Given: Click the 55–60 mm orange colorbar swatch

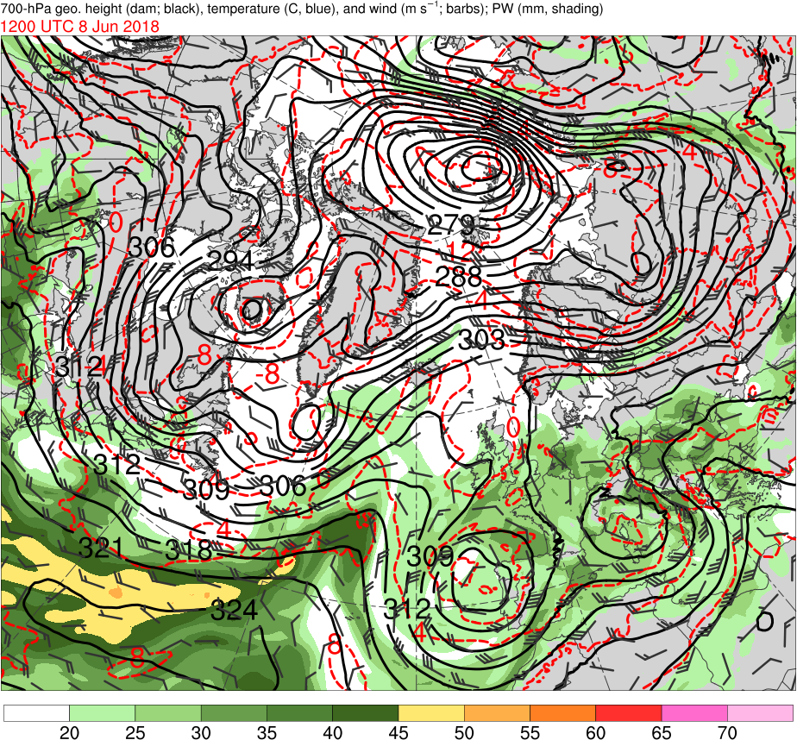Looking at the screenshot, I should pos(562,713).
